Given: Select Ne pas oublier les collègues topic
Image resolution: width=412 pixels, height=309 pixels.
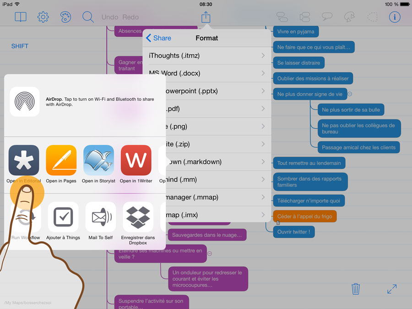Looking at the screenshot, I should coord(359,129).
